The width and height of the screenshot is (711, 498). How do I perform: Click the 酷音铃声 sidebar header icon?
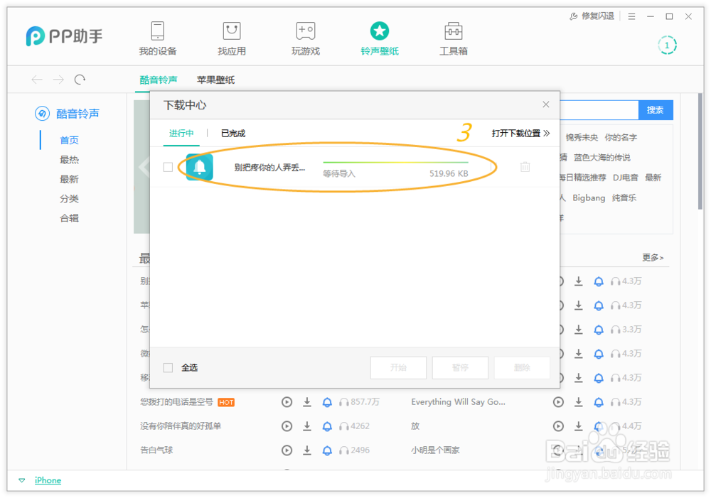point(42,113)
